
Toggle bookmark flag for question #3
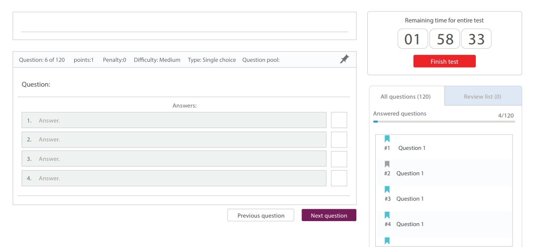tap(387, 190)
